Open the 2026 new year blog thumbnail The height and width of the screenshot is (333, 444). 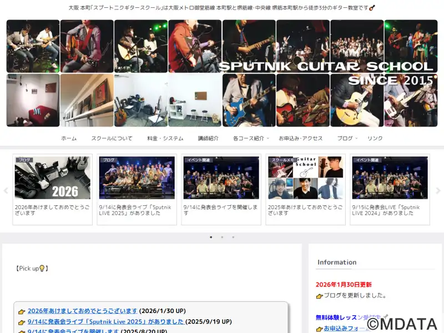coord(53,178)
